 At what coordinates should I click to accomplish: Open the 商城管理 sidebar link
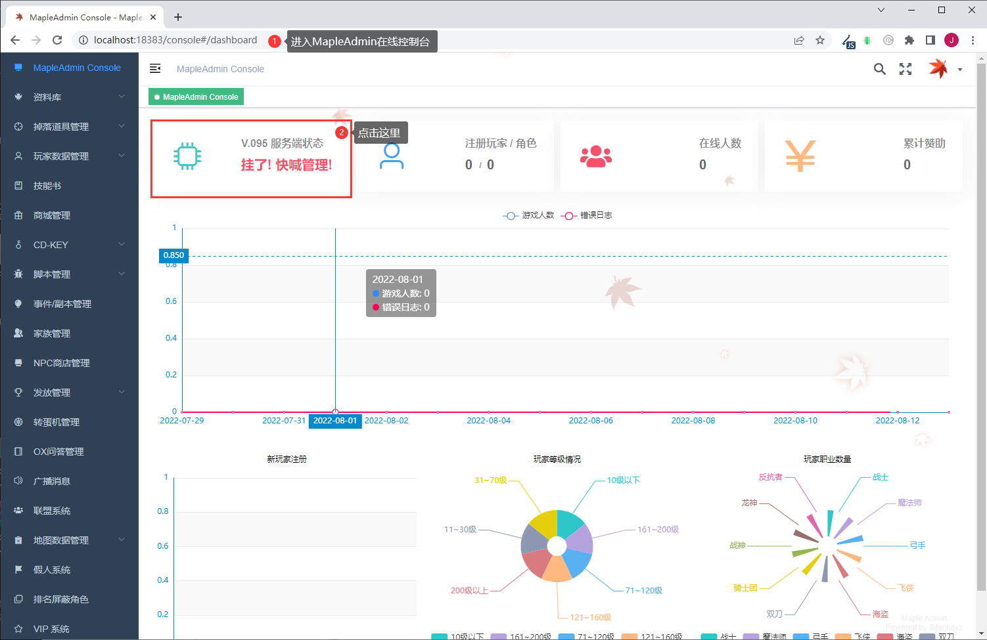70,215
